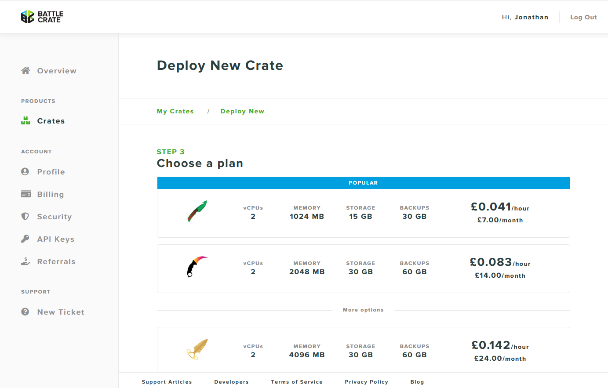The height and width of the screenshot is (388, 608).
Task: Click the PRODUCTS sidebar heading
Action: [x=38, y=101]
